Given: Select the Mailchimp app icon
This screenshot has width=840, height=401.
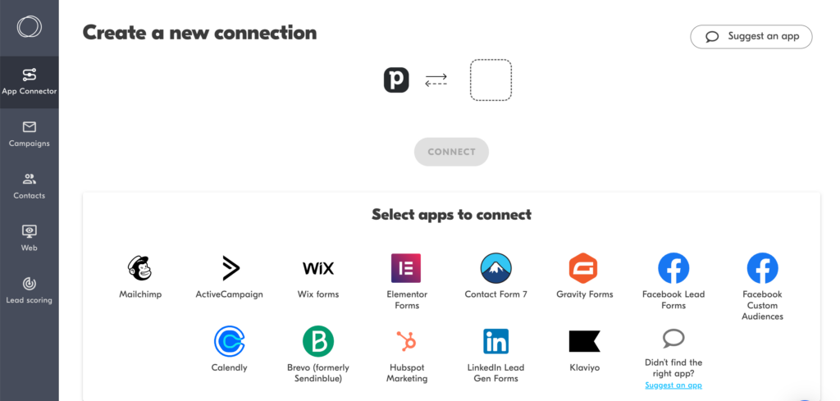Looking at the screenshot, I should [140, 268].
